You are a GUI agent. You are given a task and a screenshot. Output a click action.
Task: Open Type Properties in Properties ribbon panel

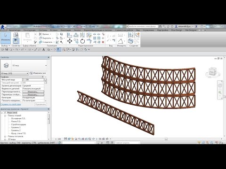[x=16, y=35]
